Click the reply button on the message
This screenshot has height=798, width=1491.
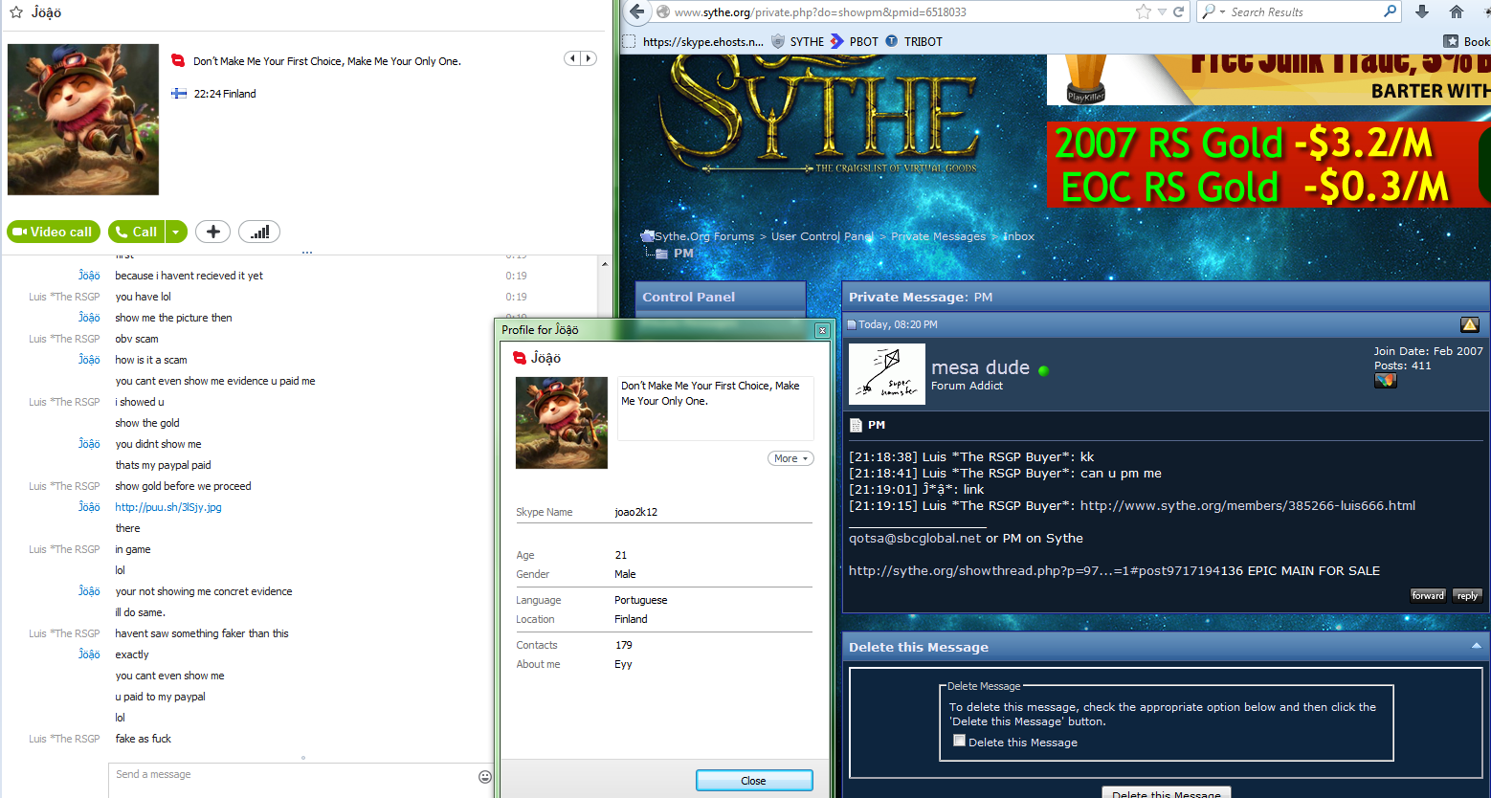1467,595
